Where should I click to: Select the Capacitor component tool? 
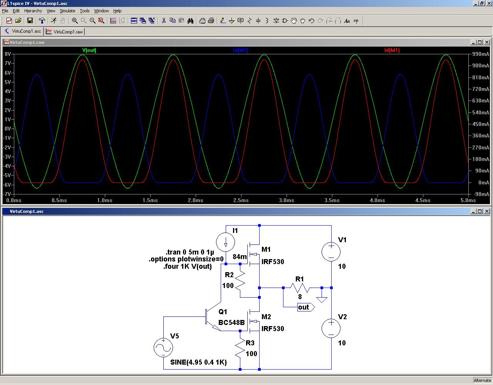pos(258,21)
